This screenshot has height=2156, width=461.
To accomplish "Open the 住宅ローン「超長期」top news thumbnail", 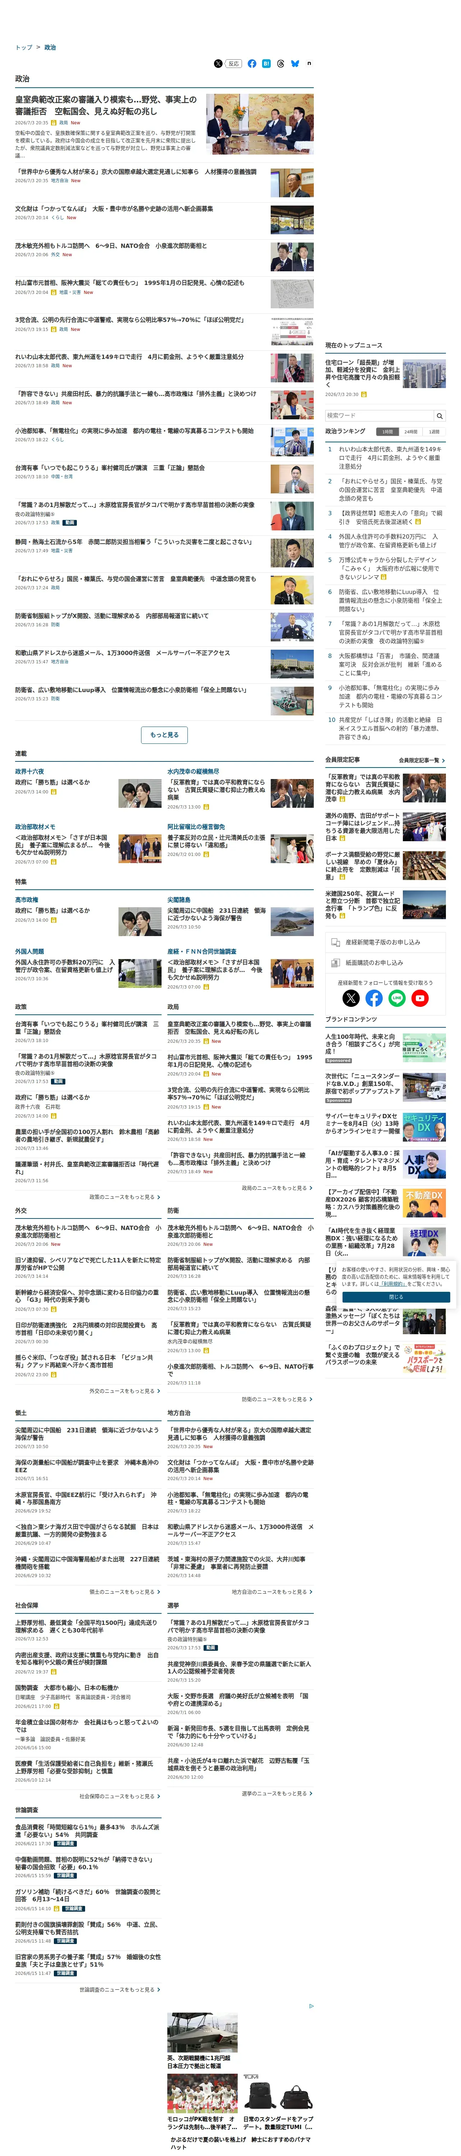I will (423, 373).
